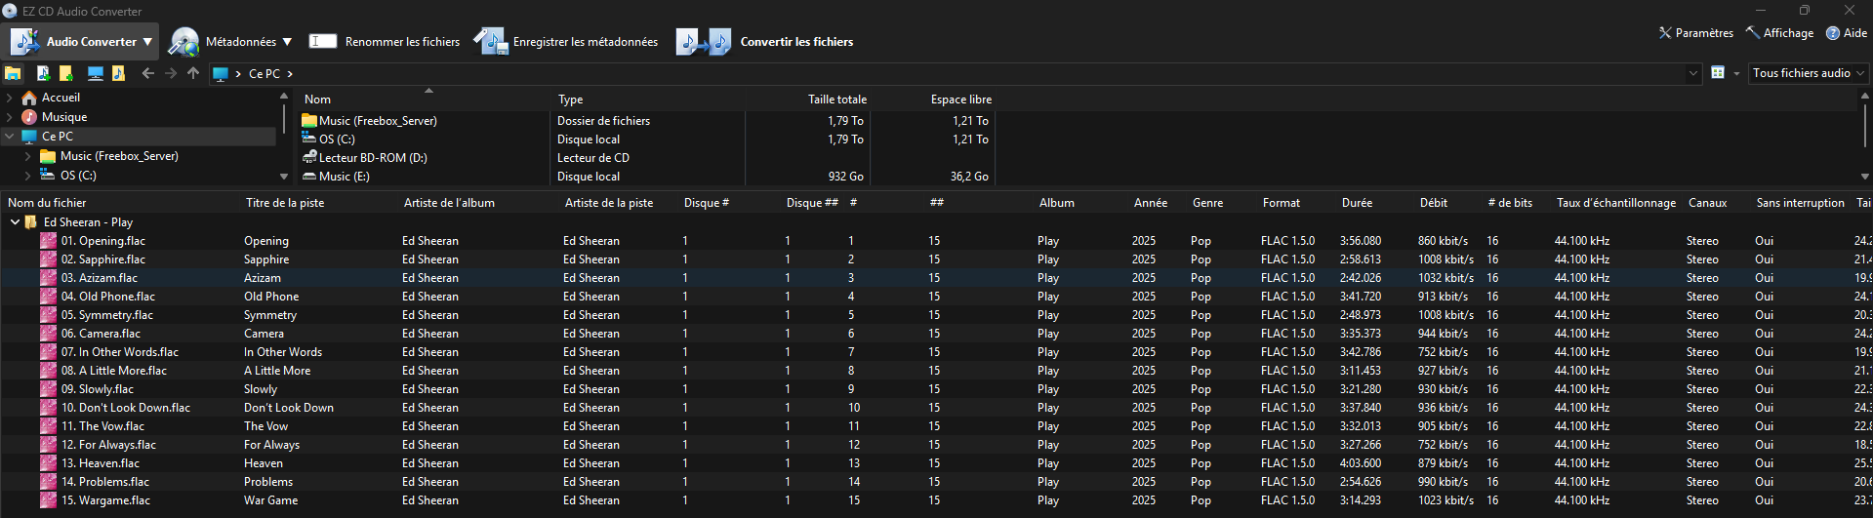Click the view layout icon

[1718, 73]
